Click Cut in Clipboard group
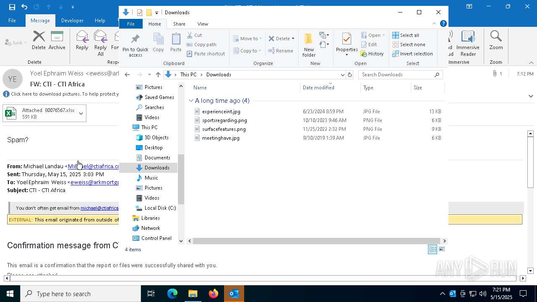Image resolution: width=537 pixels, height=302 pixels. tap(194, 35)
